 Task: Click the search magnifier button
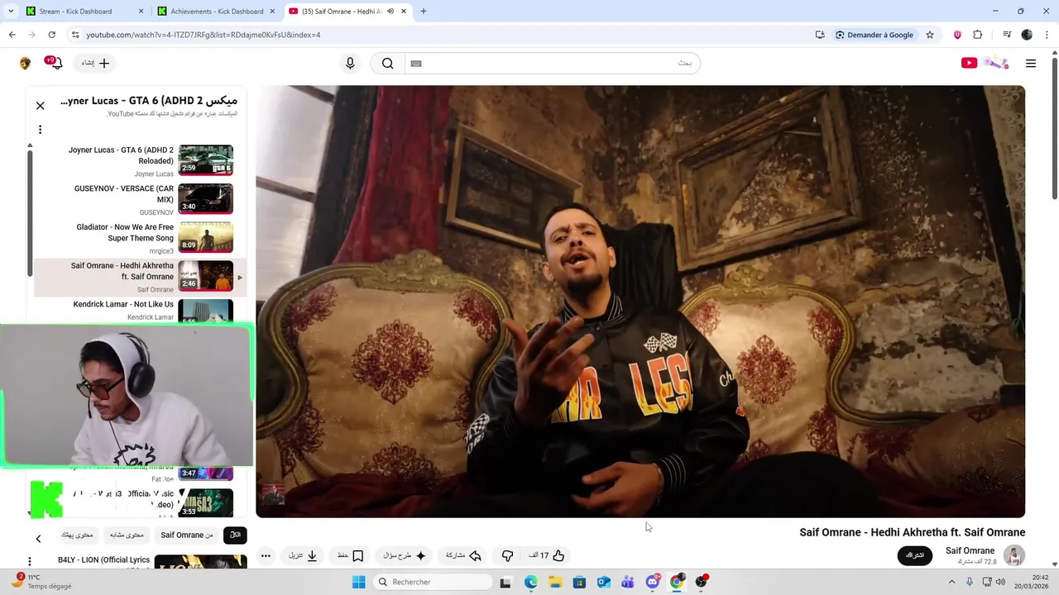(387, 64)
